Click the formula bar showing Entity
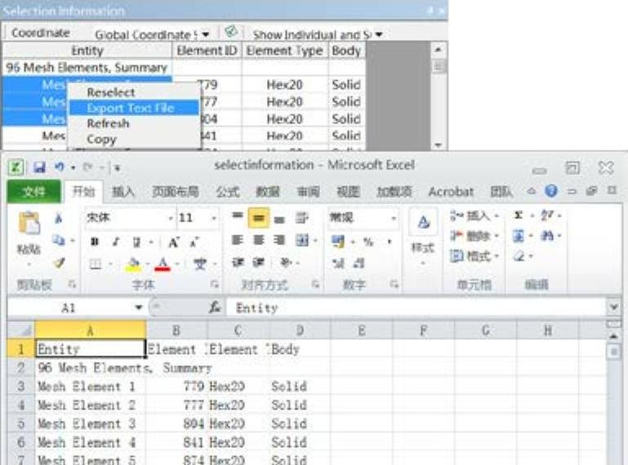The image size is (628, 465). pyautogui.click(x=416, y=308)
